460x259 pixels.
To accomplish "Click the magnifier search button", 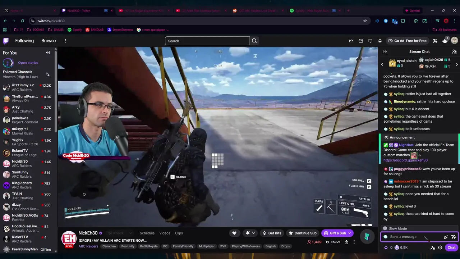I will pos(254,41).
